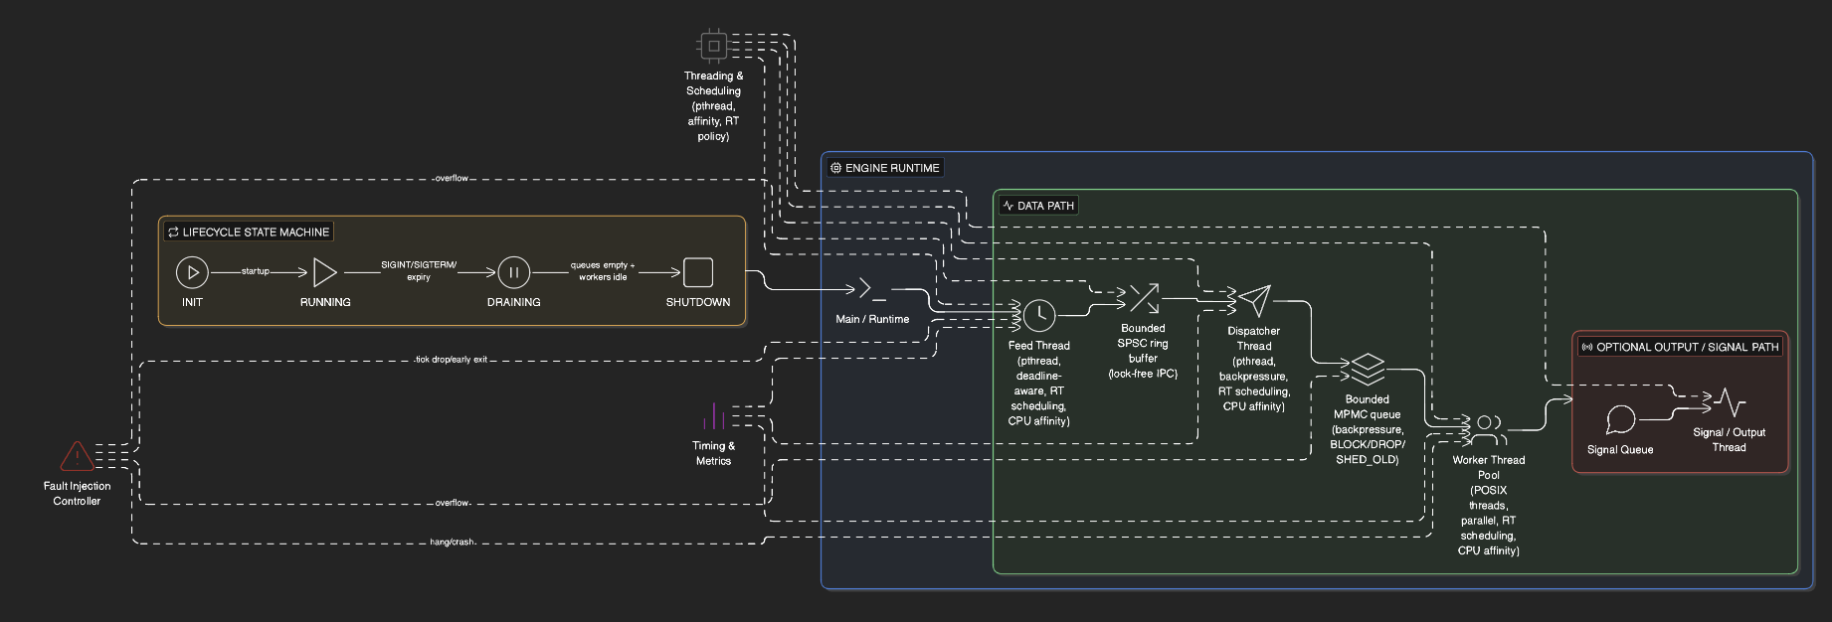Click the Threading & Scheduling chip icon
The width and height of the screenshot is (1832, 622).
pyautogui.click(x=713, y=45)
